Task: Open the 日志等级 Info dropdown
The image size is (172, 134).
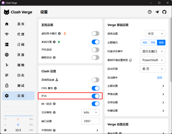Action: (90, 112)
